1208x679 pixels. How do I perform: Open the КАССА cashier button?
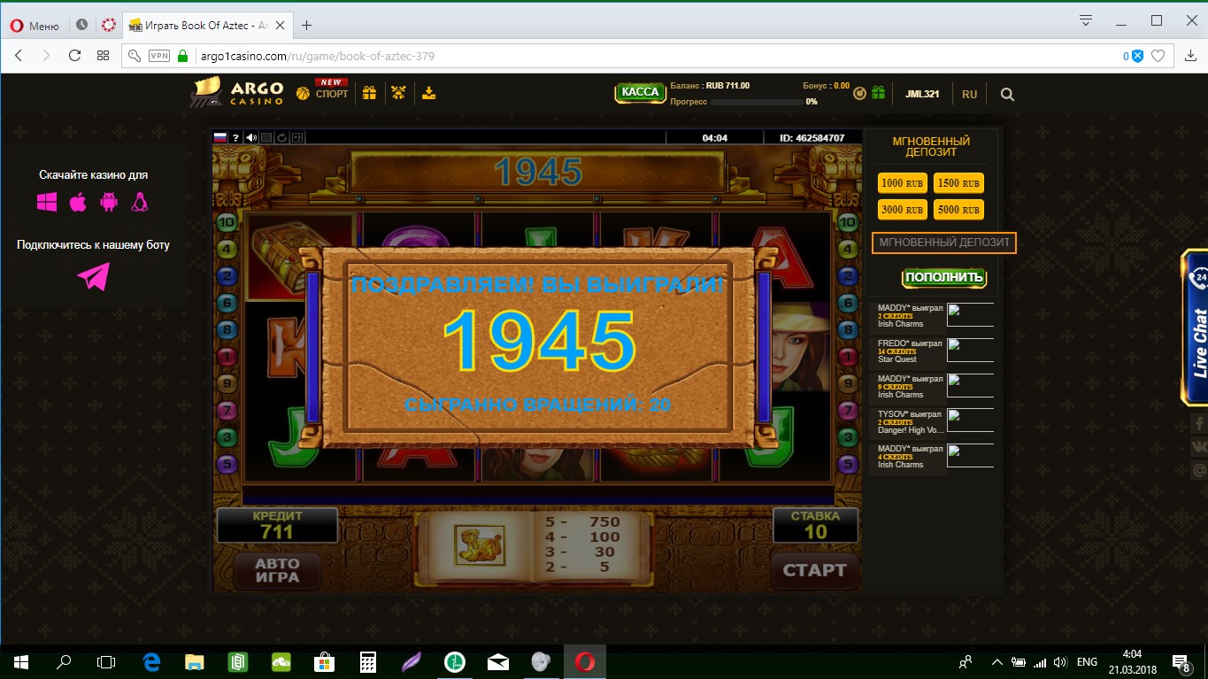tap(640, 92)
